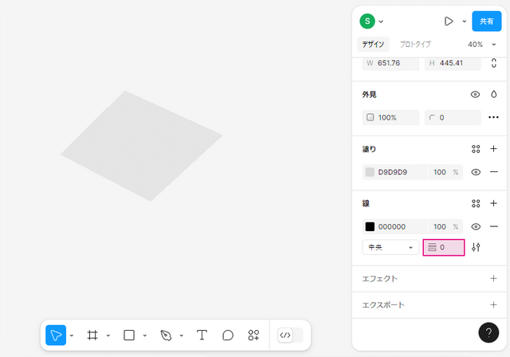510x357 pixels.
Task: Open the Pen tool options arrow
Action: pyautogui.click(x=181, y=335)
